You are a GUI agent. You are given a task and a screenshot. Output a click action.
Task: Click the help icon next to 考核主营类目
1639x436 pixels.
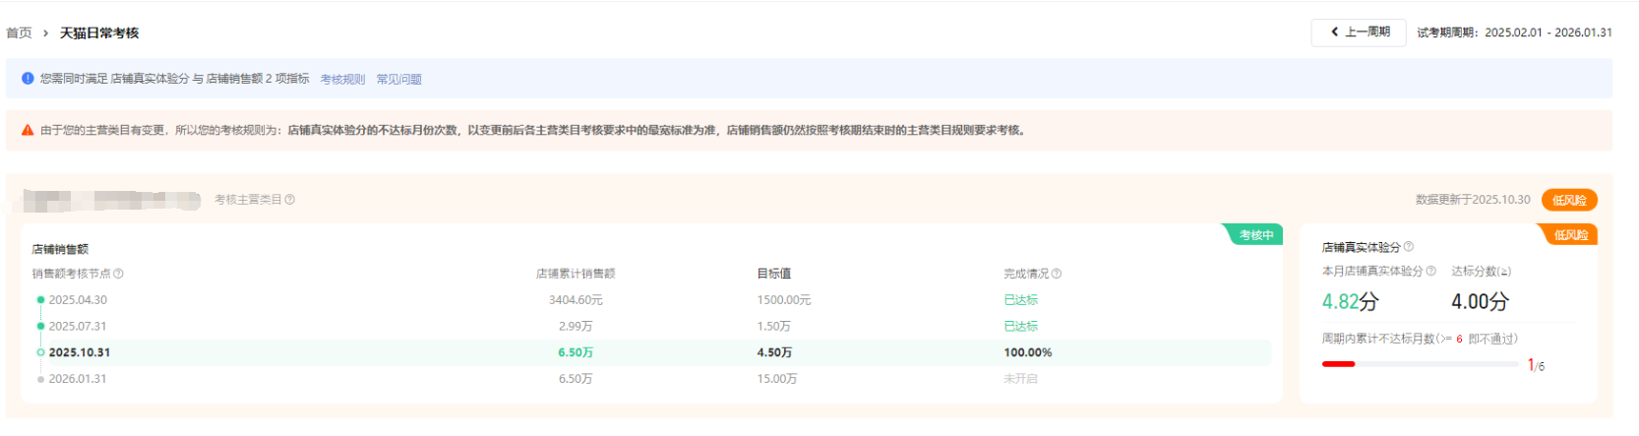coord(290,200)
